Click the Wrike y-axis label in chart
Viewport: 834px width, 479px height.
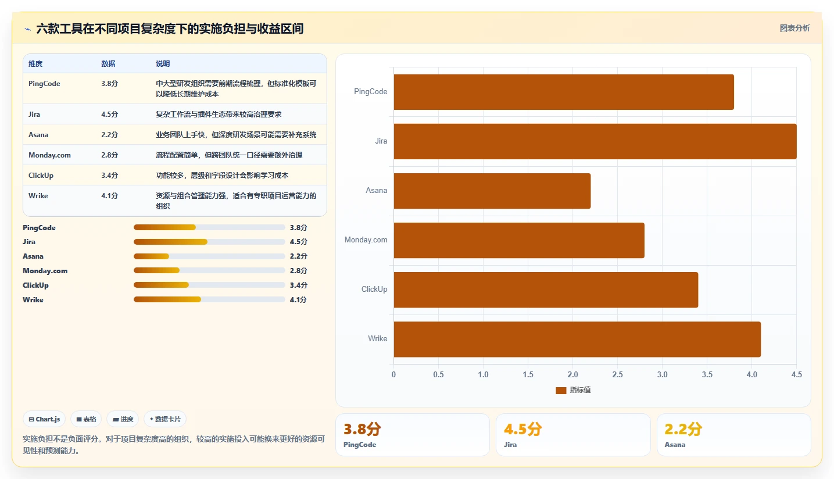pyautogui.click(x=377, y=339)
